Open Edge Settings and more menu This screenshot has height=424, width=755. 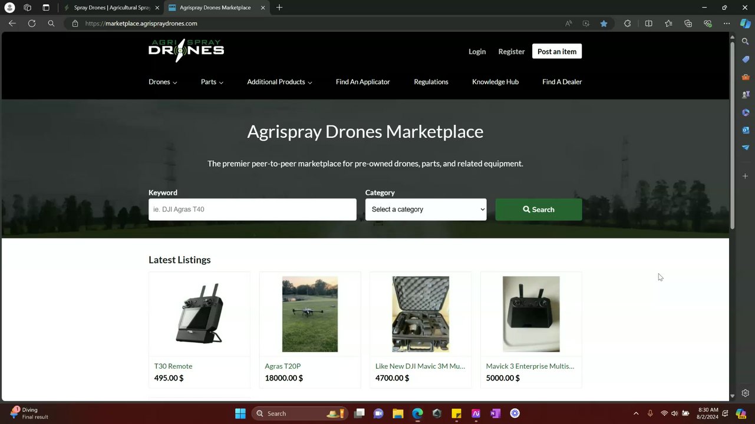coord(727,24)
